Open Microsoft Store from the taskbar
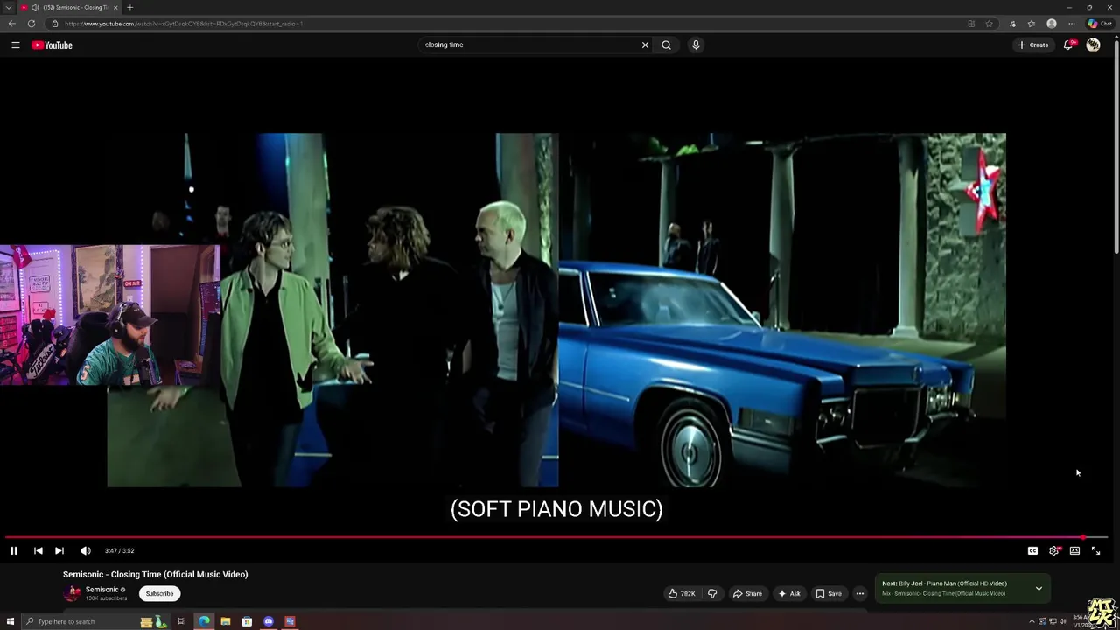This screenshot has width=1120, height=630. 247,621
